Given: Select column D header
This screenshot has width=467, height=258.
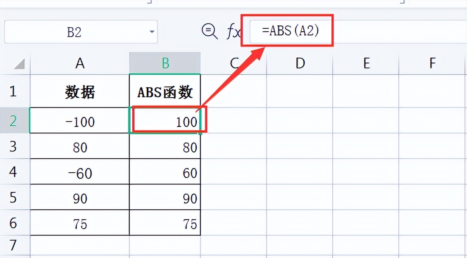Looking at the screenshot, I should pyautogui.click(x=300, y=63).
